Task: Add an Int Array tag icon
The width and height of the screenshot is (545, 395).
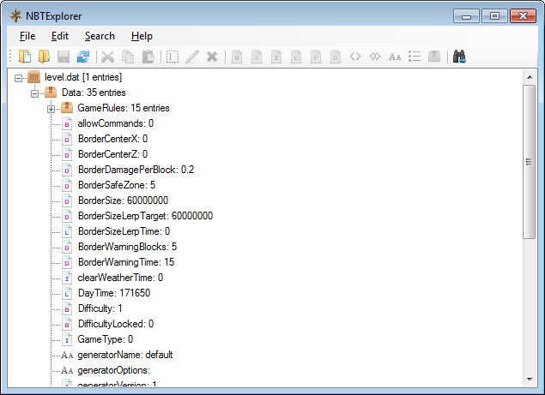Action: pos(375,57)
